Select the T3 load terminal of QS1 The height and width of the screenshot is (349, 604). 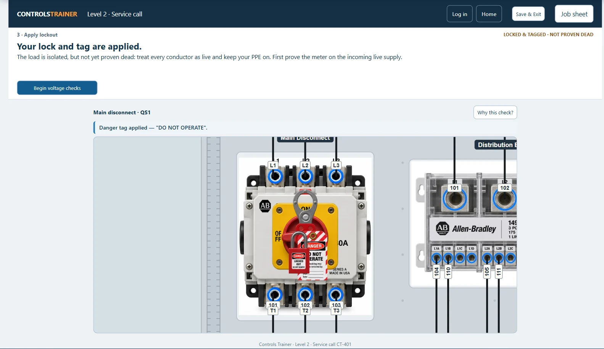click(x=336, y=295)
